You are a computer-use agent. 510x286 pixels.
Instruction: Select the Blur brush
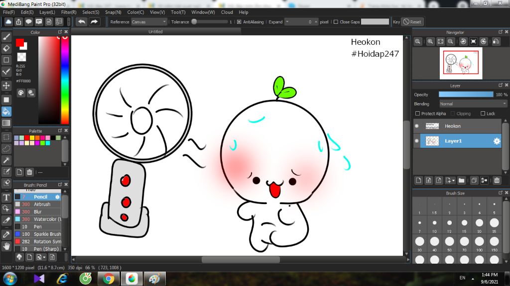coord(38,212)
